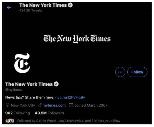Go back using the left arrow
Viewport: 154px width, 127px height.
[9, 7]
